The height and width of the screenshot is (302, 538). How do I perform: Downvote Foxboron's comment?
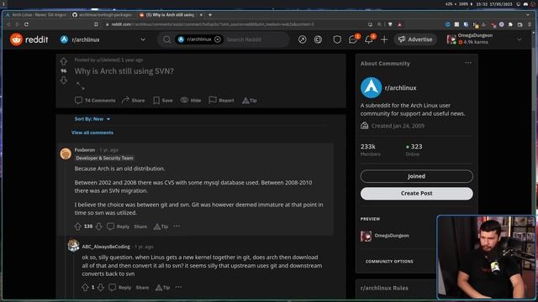[99, 226]
